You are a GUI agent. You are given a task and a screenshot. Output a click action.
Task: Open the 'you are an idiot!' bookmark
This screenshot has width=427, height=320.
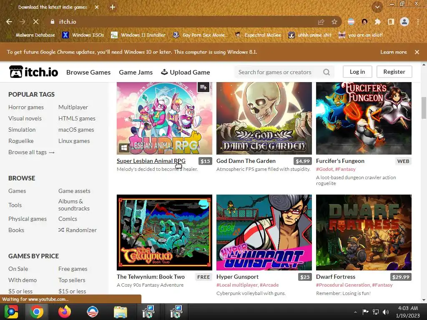pyautogui.click(x=361, y=35)
